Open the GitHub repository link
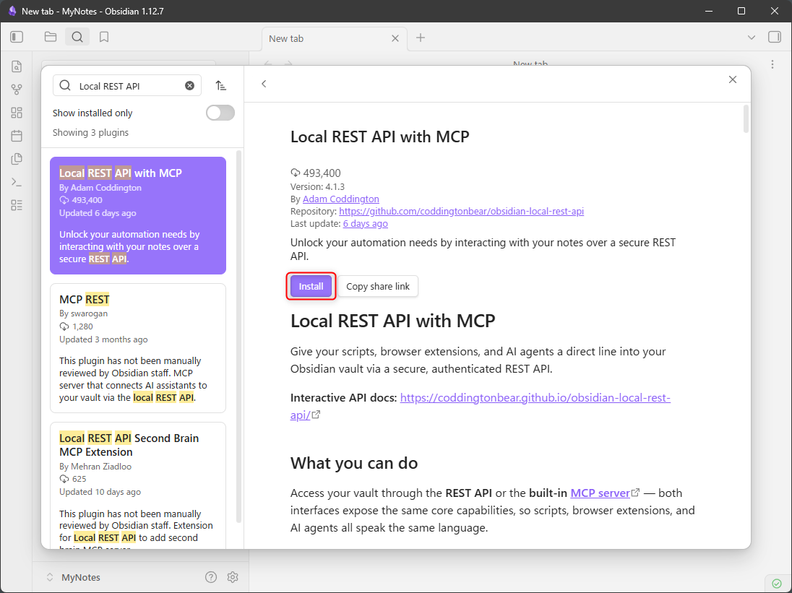792x593 pixels. (x=461, y=211)
